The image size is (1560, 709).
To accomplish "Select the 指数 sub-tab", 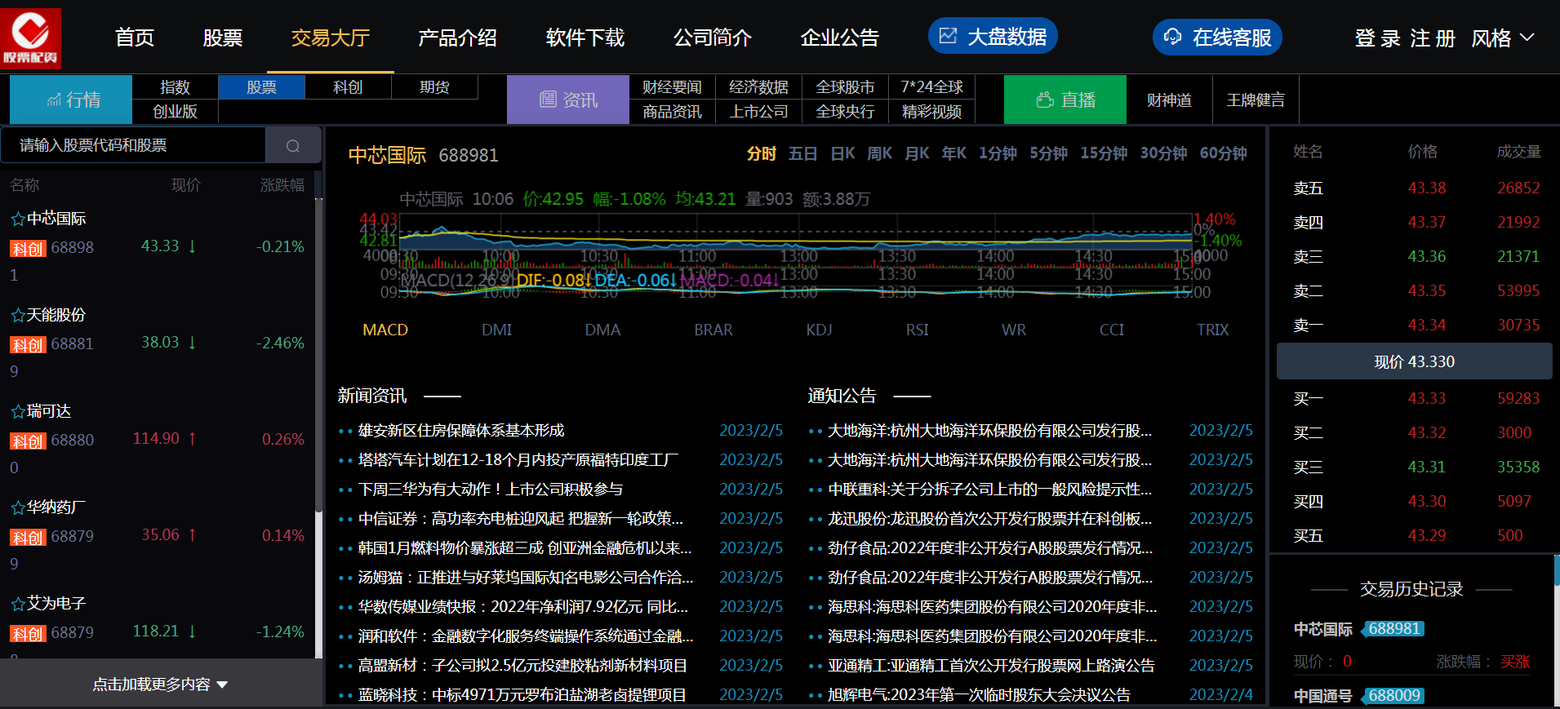I will 176,87.
